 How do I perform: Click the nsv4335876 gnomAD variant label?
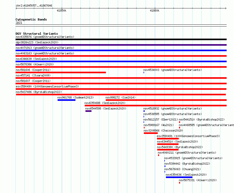tap(45, 37)
